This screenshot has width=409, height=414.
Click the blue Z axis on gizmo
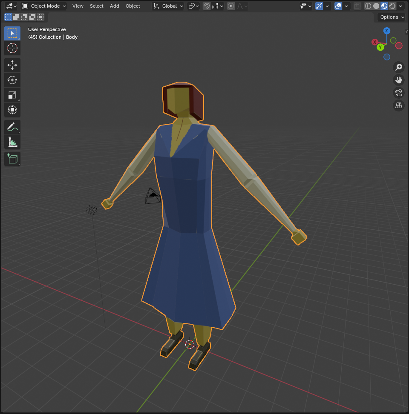[386, 31]
